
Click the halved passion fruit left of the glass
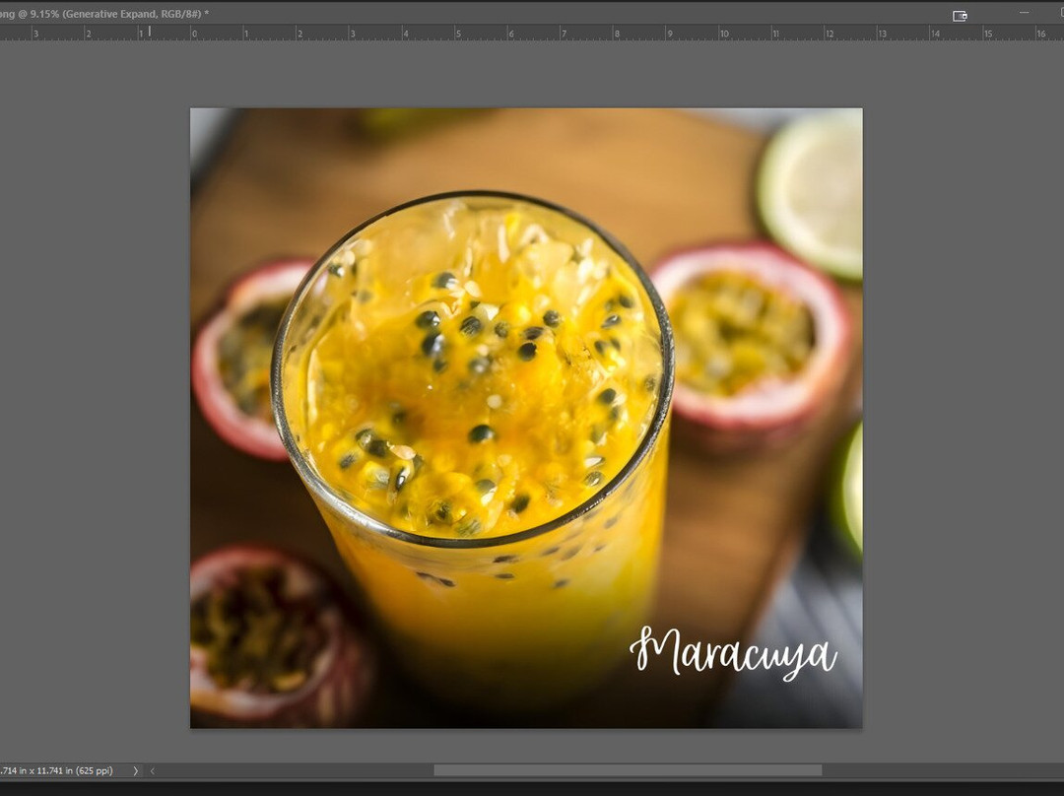click(x=241, y=360)
